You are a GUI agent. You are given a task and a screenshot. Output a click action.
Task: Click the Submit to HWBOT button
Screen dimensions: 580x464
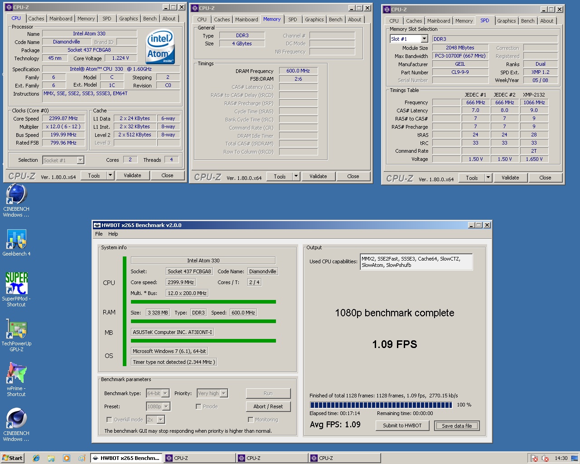(x=402, y=425)
